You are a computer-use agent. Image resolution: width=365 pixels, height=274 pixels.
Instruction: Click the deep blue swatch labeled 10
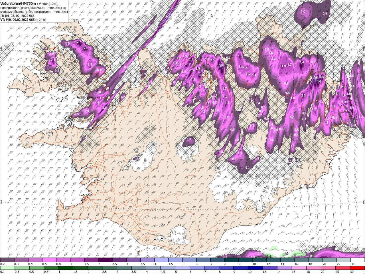click(x=255, y=268)
